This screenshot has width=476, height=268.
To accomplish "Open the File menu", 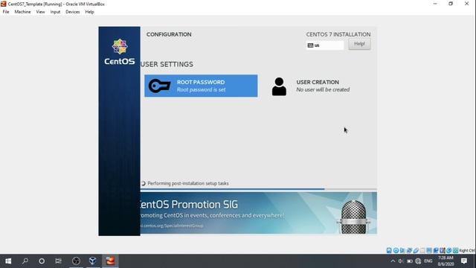I will pyautogui.click(x=6, y=12).
